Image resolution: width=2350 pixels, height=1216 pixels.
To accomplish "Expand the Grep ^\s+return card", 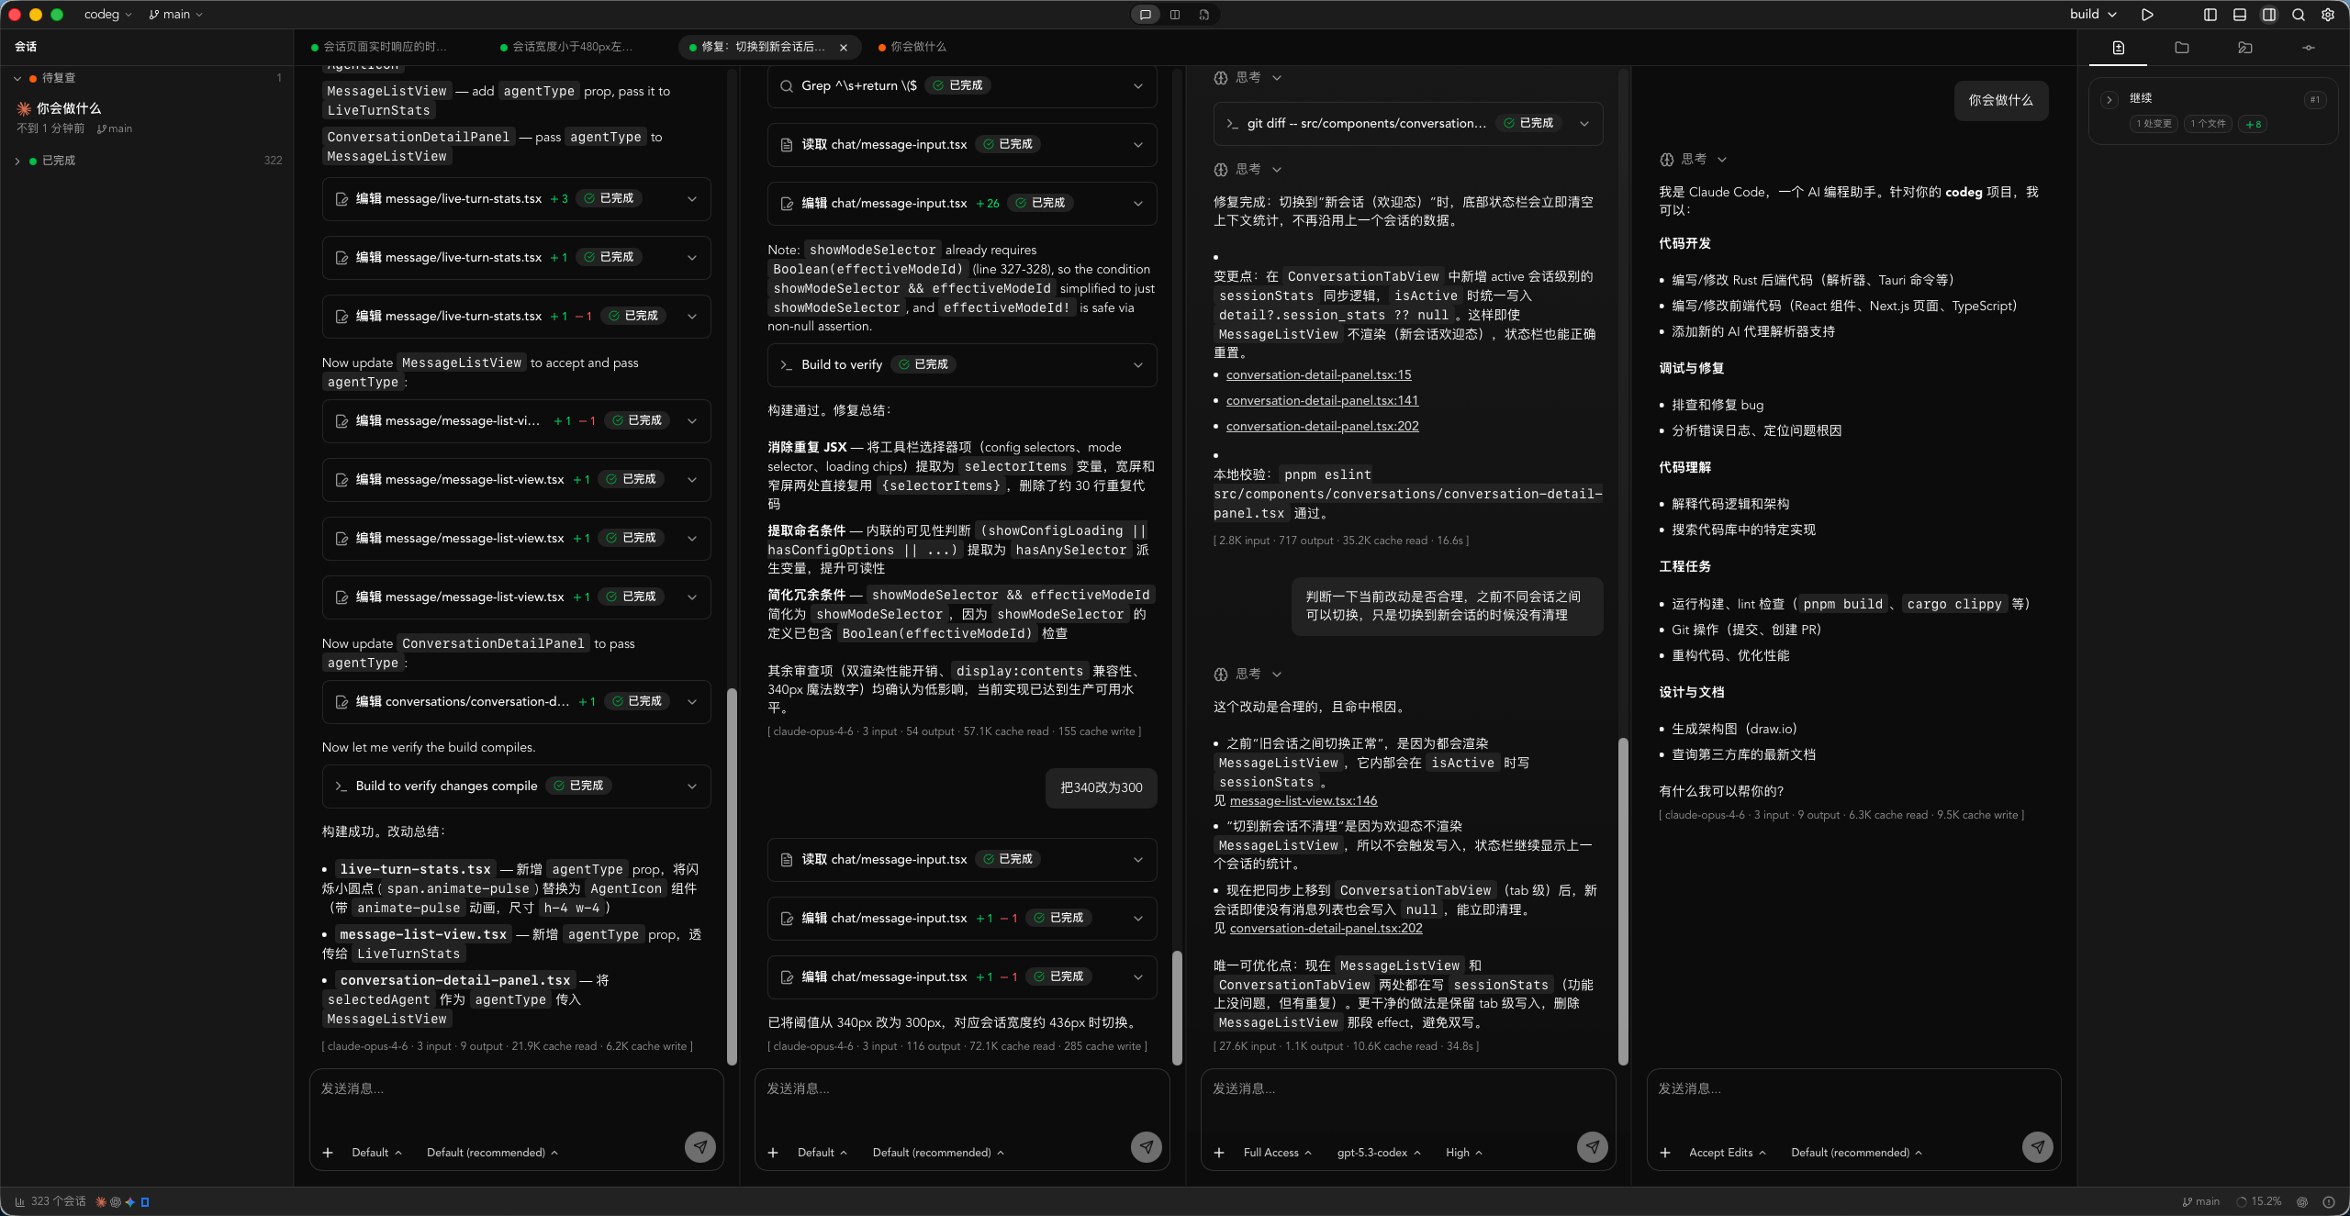I will click(961, 85).
